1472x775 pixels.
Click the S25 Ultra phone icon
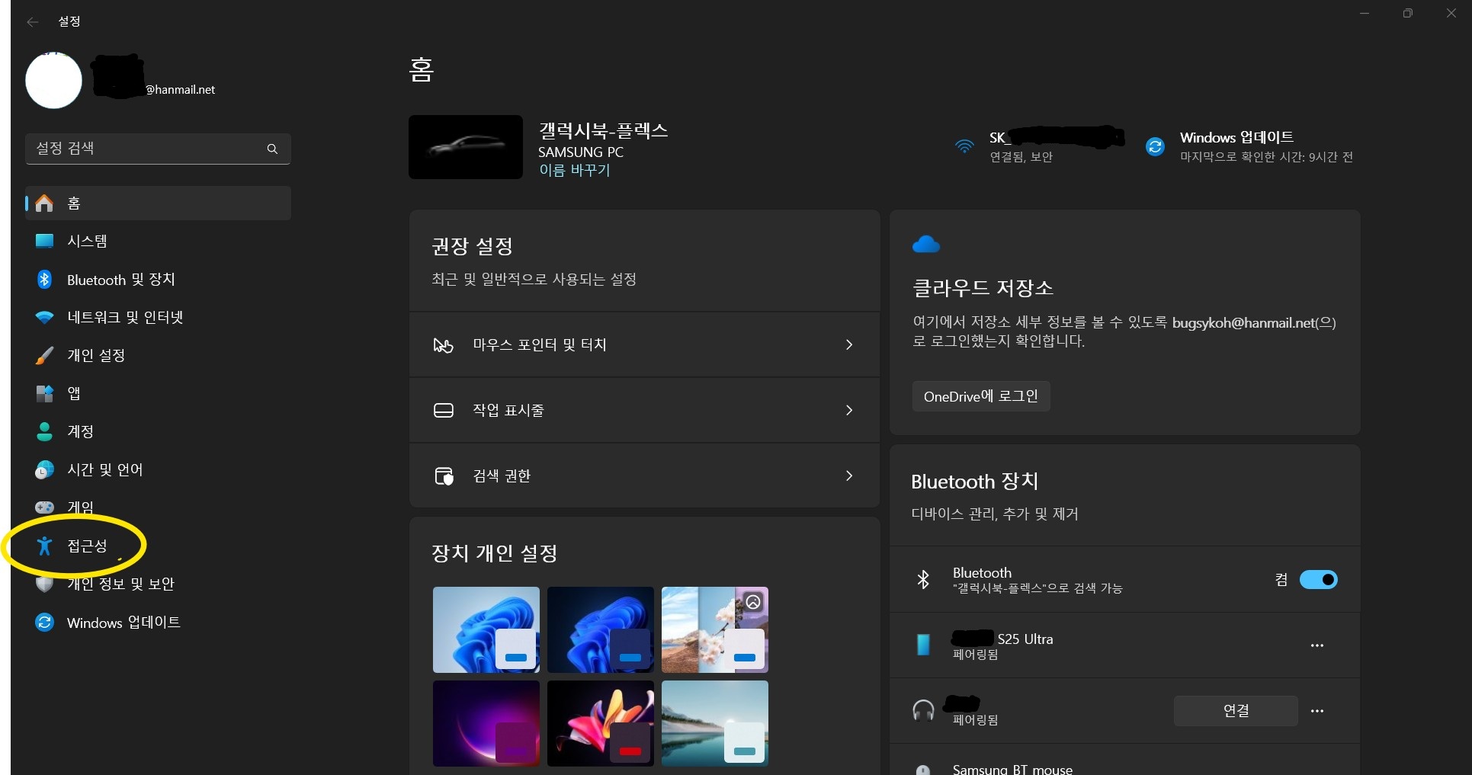point(923,645)
